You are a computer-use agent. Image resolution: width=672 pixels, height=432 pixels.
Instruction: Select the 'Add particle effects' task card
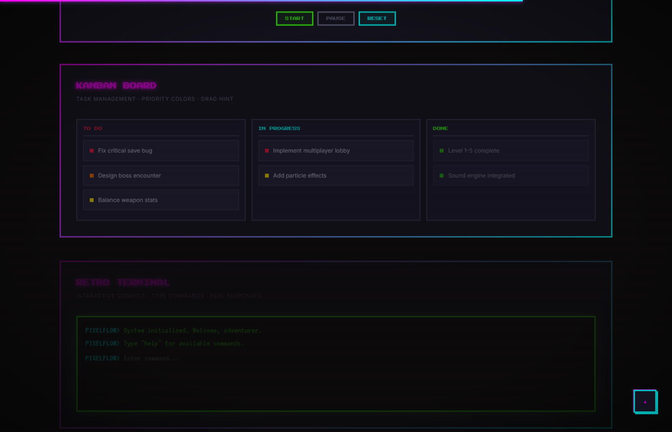click(336, 176)
